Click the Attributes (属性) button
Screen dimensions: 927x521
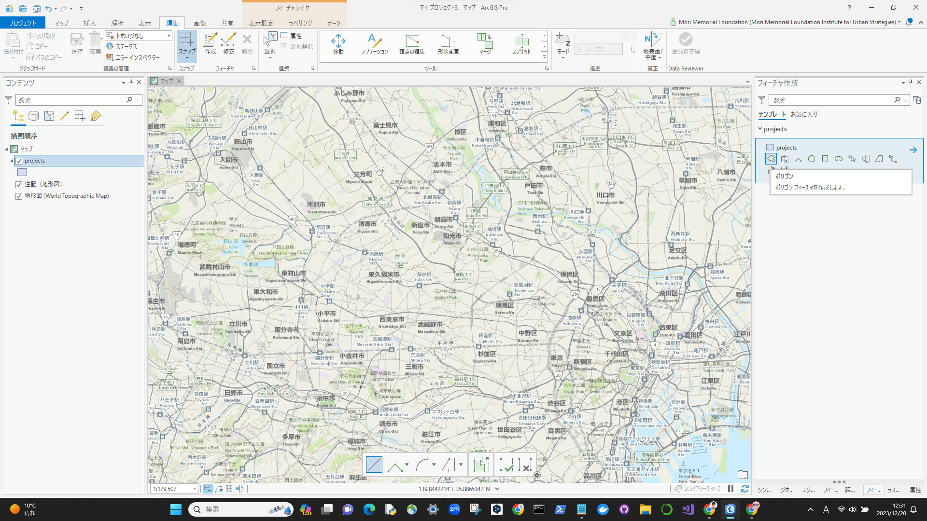pyautogui.click(x=291, y=36)
